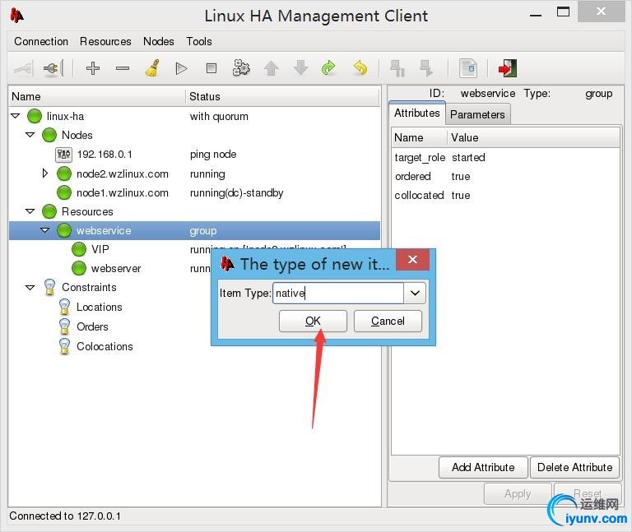Collapse the Nodes tree branch
This screenshot has height=532, width=632.
click(x=30, y=135)
